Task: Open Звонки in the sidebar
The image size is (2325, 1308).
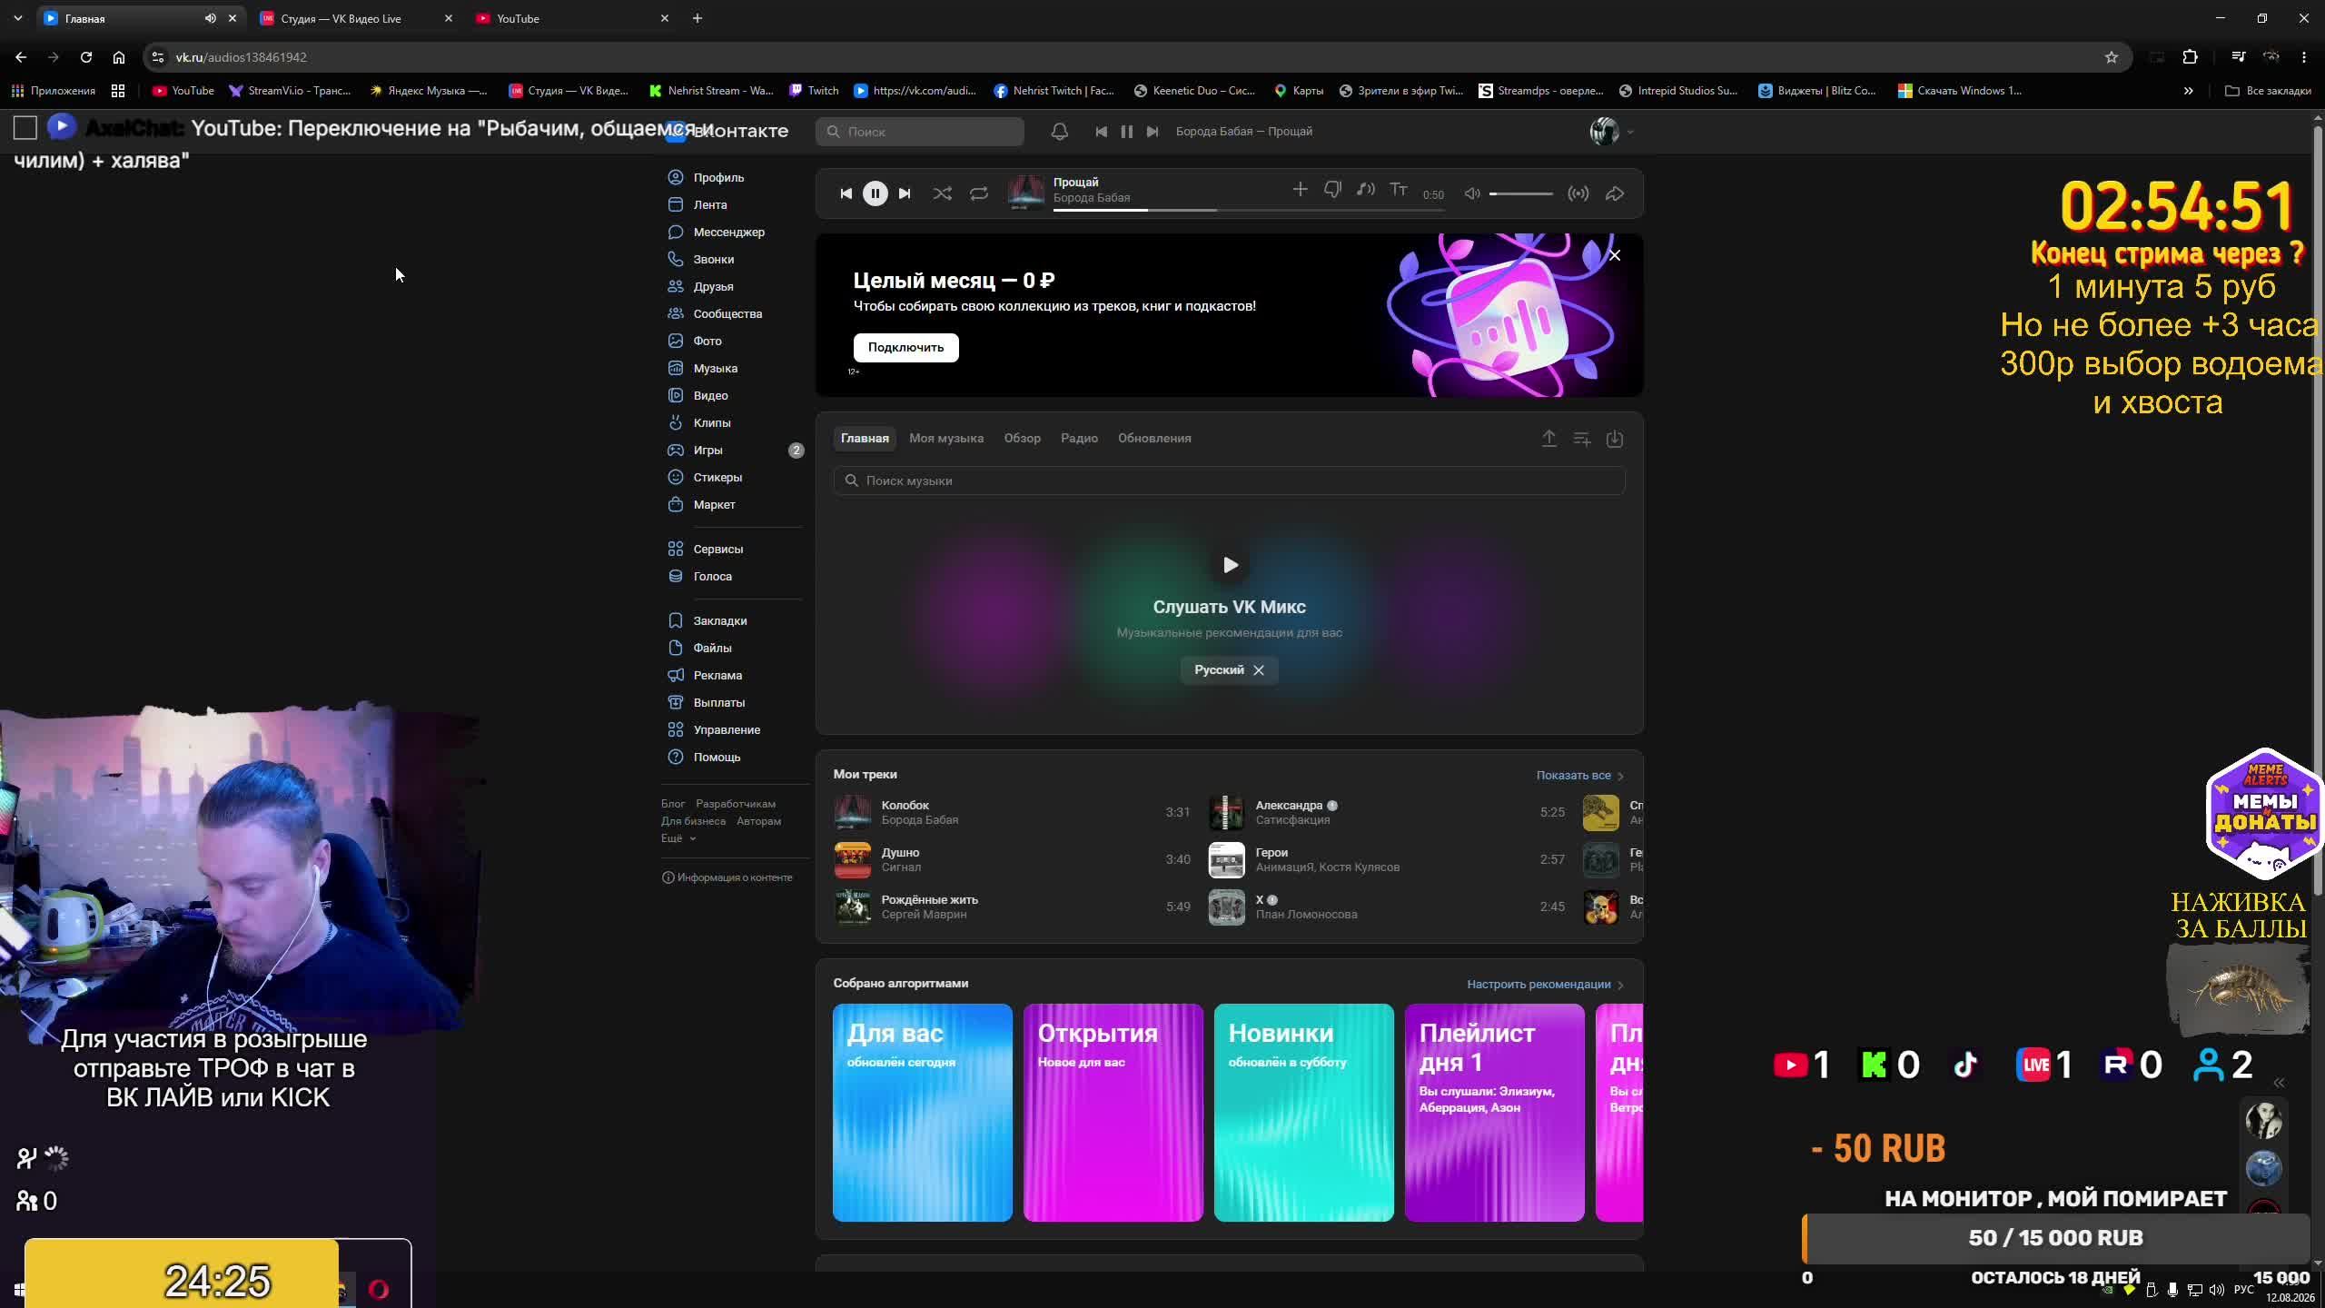Action: click(713, 259)
